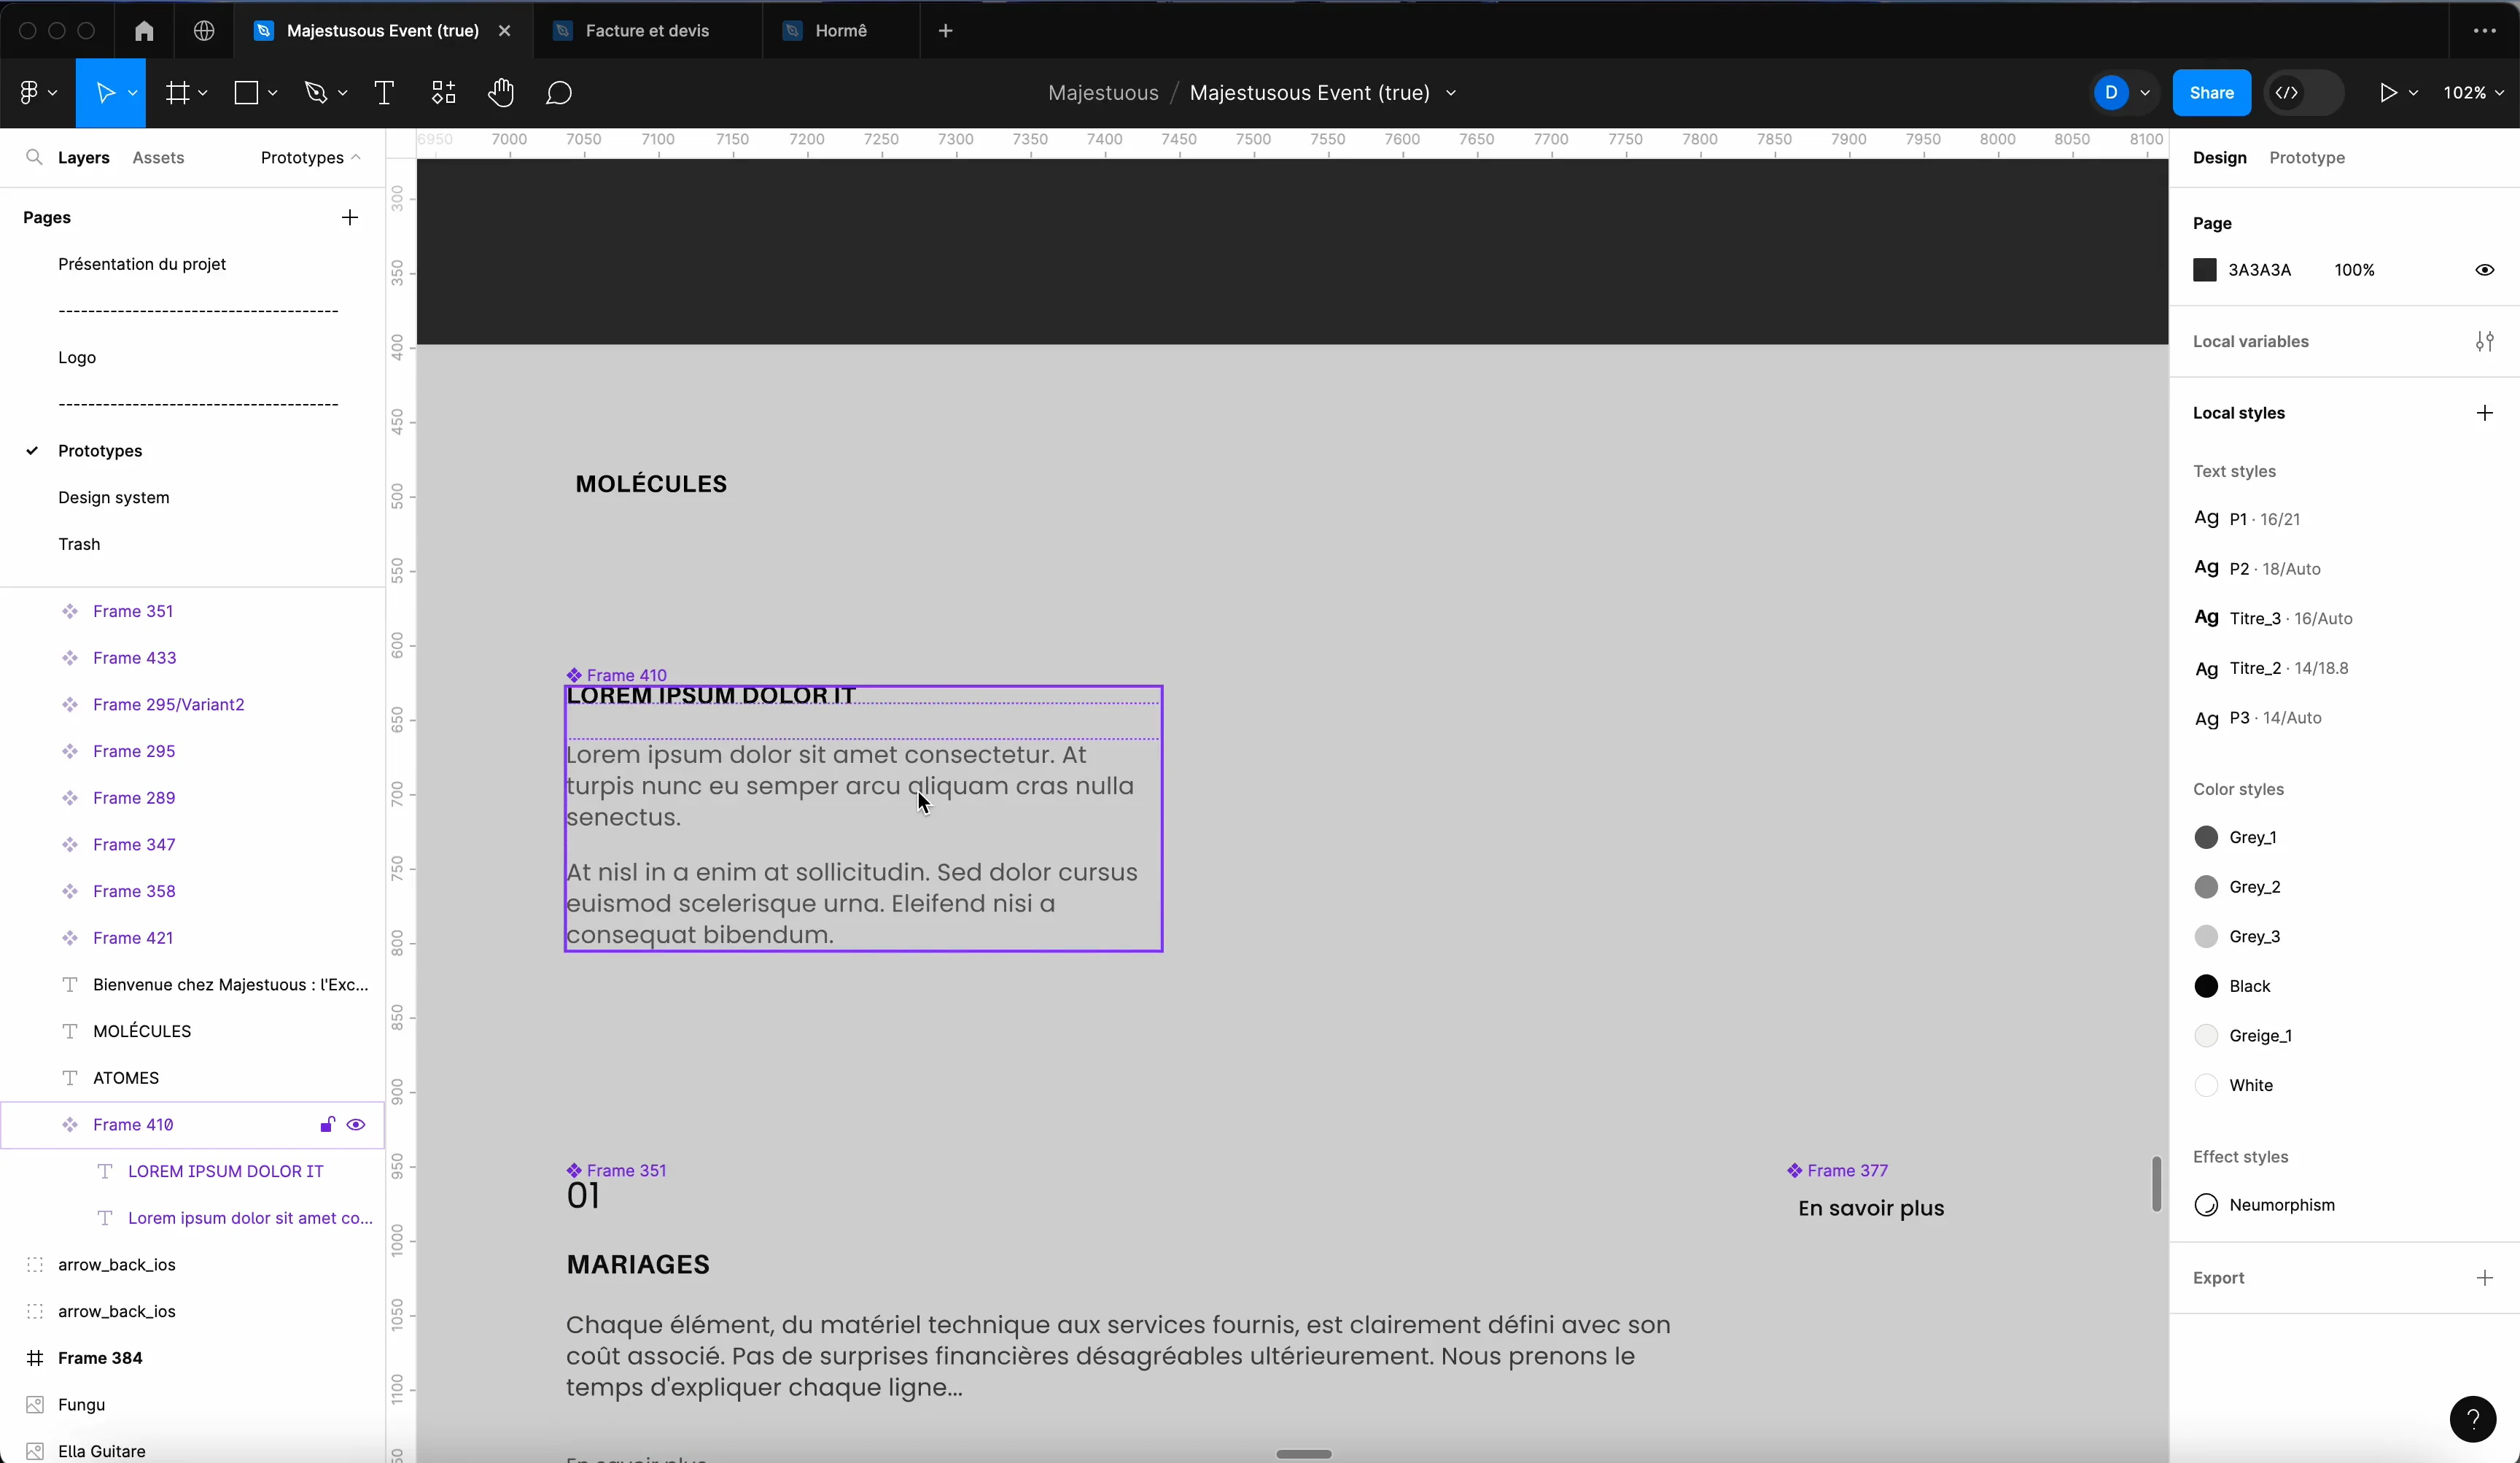Toggle Dev Mode switch

(x=2304, y=93)
